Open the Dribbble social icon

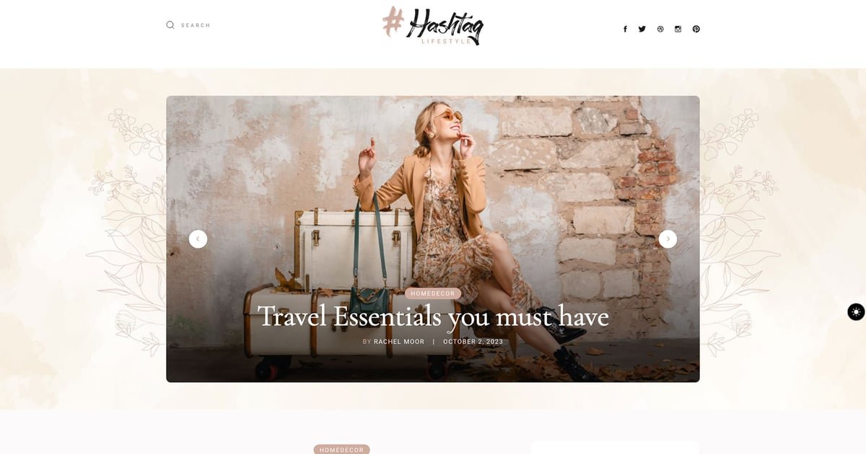coord(660,29)
